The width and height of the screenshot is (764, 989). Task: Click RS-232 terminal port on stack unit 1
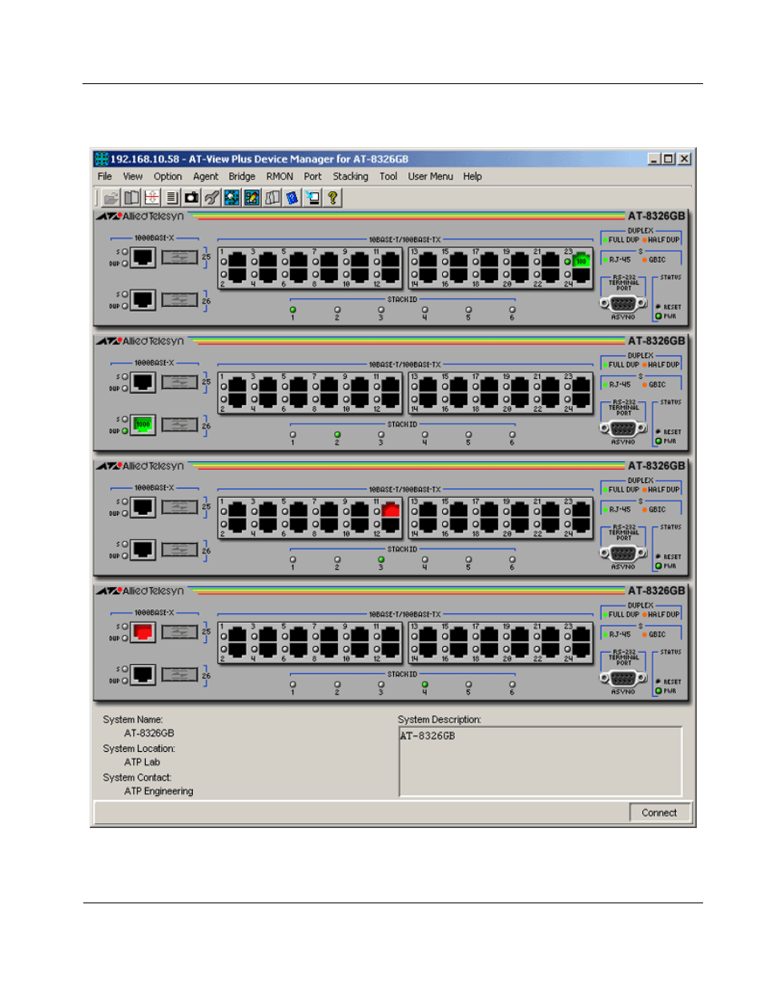(x=623, y=304)
